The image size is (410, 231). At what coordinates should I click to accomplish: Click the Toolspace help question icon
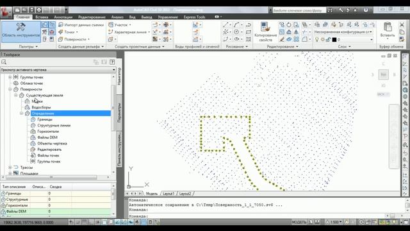(112, 62)
